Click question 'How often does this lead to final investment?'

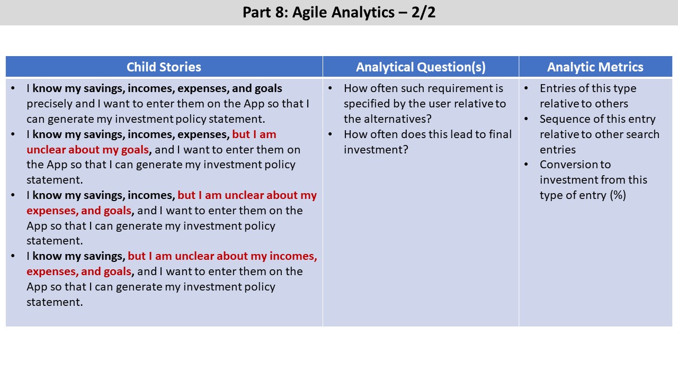click(427, 142)
